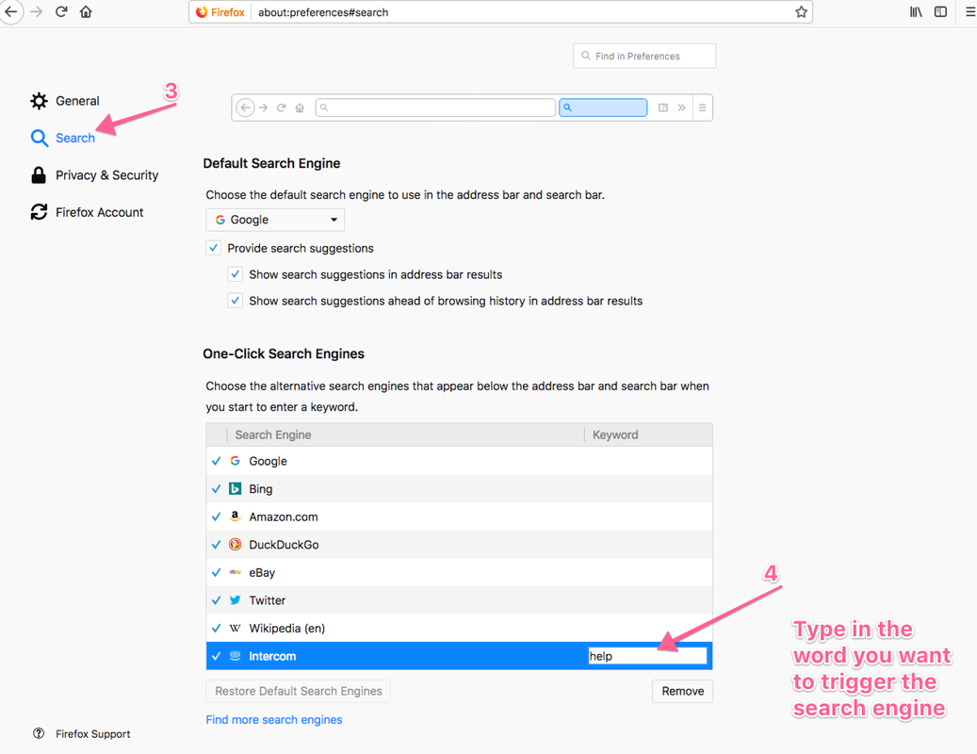Click the Google icon in engine list
Viewport: 977px width, 754px height.
[235, 461]
